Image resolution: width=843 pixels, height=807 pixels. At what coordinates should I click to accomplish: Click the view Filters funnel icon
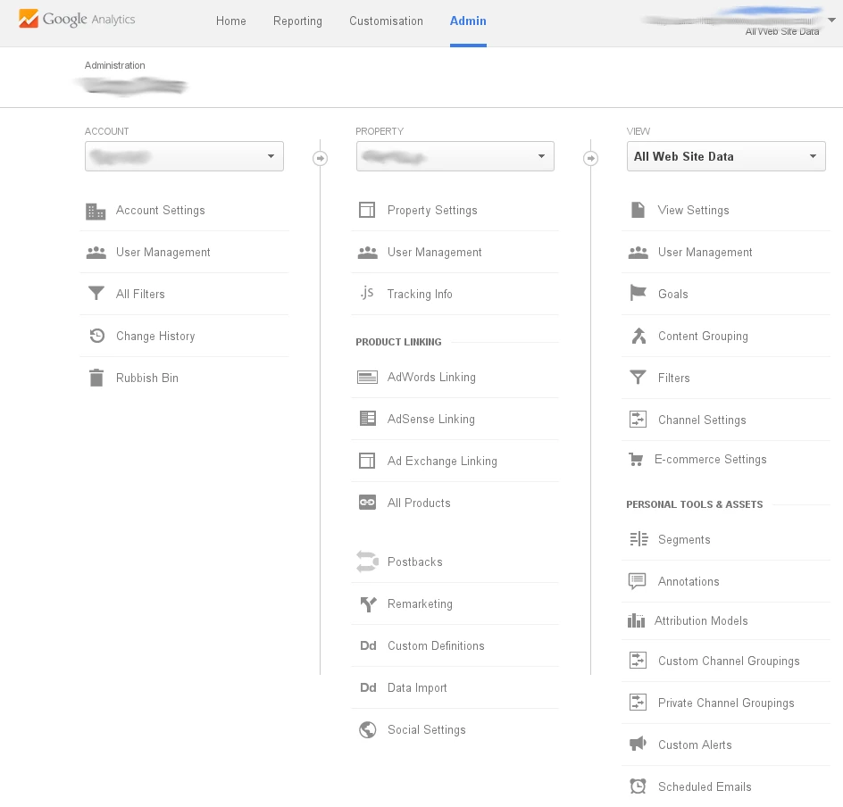[x=639, y=378]
